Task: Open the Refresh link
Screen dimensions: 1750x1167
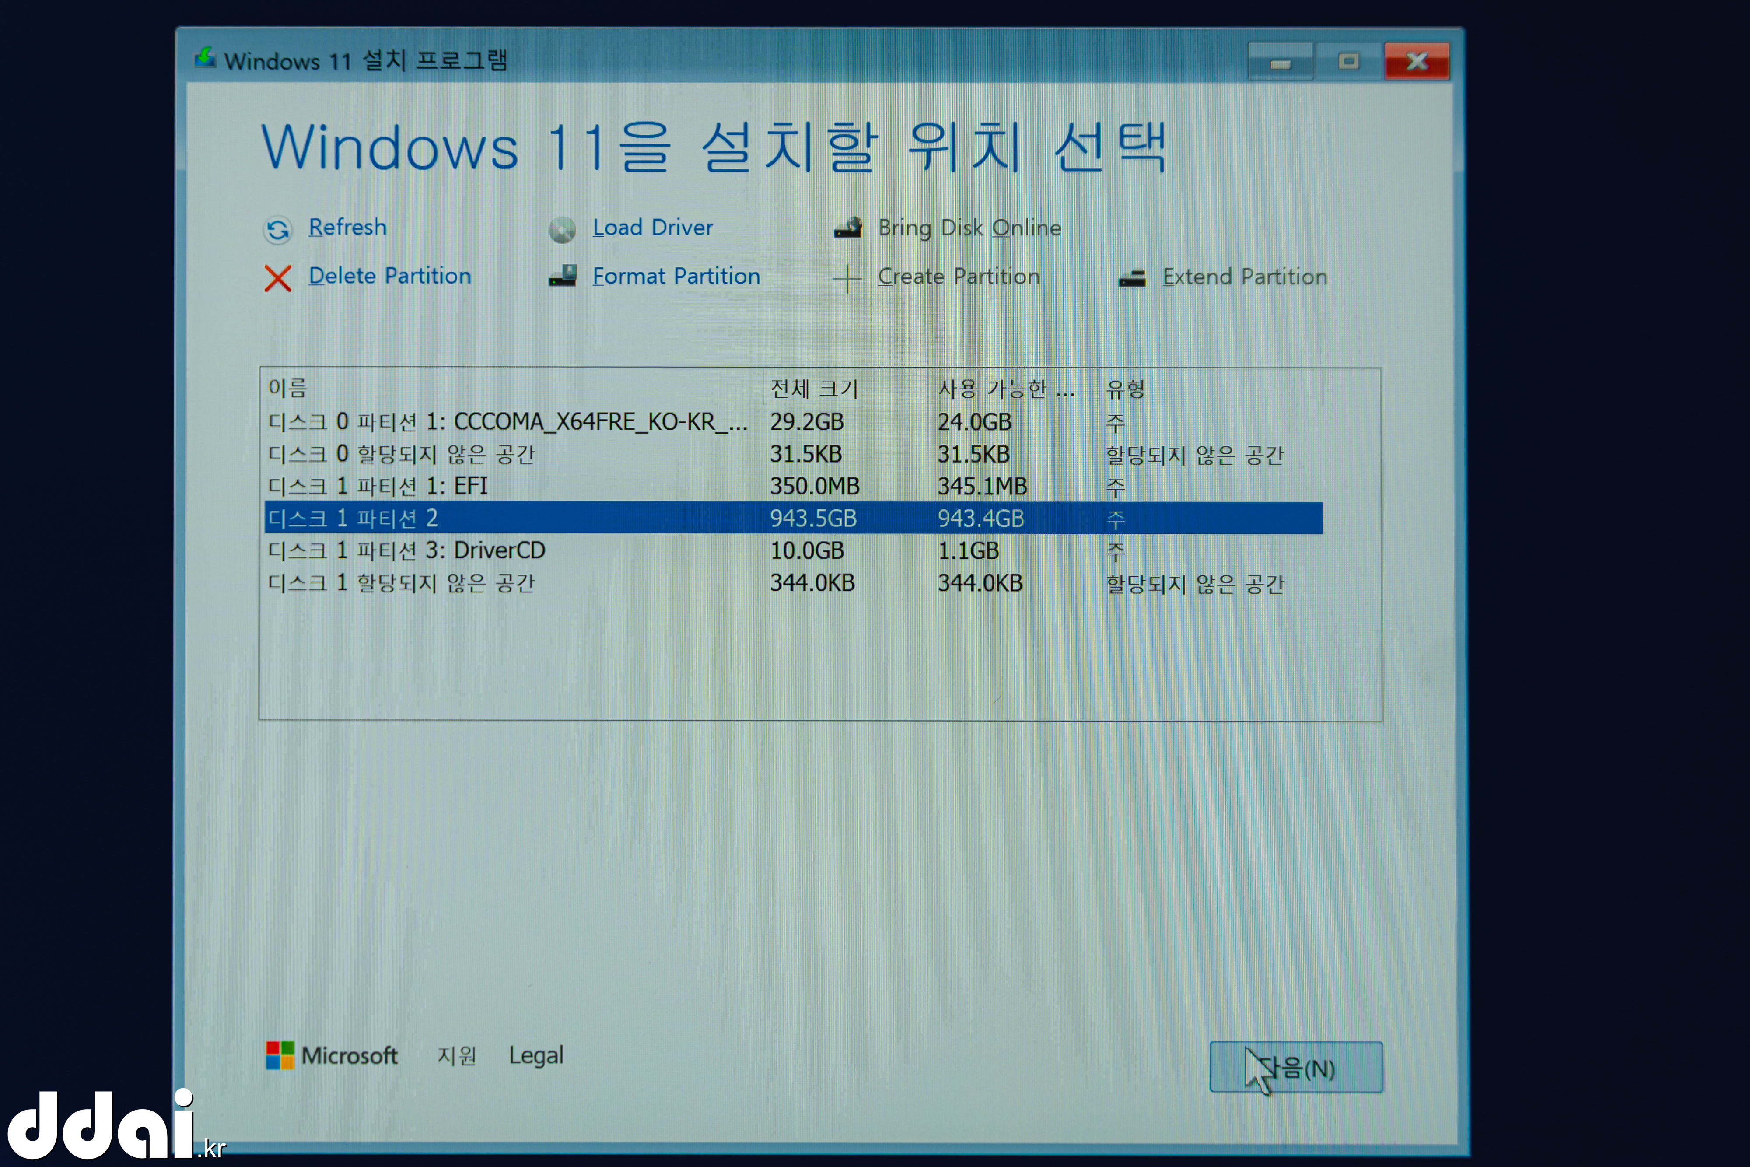Action: tap(347, 227)
